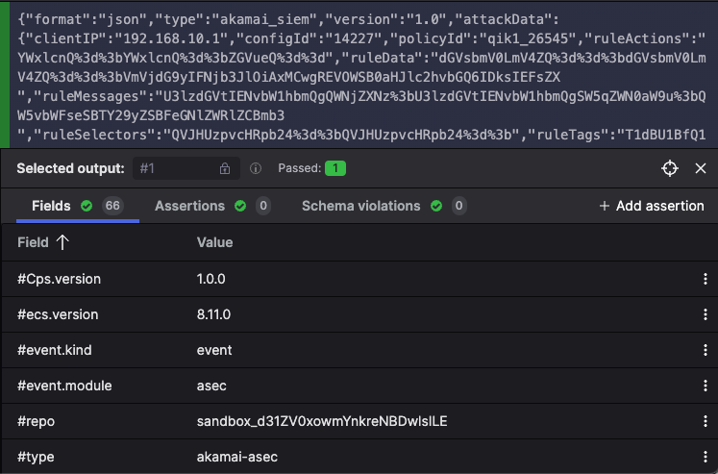Image resolution: width=718 pixels, height=474 pixels.
Task: Open options menu for #repo row
Action: coord(703,421)
